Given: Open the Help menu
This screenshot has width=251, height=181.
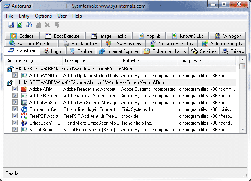Looking at the screenshot, I should click(77, 16).
